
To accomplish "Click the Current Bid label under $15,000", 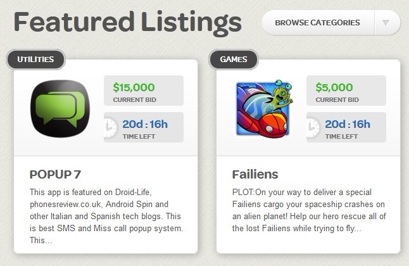I will [134, 99].
